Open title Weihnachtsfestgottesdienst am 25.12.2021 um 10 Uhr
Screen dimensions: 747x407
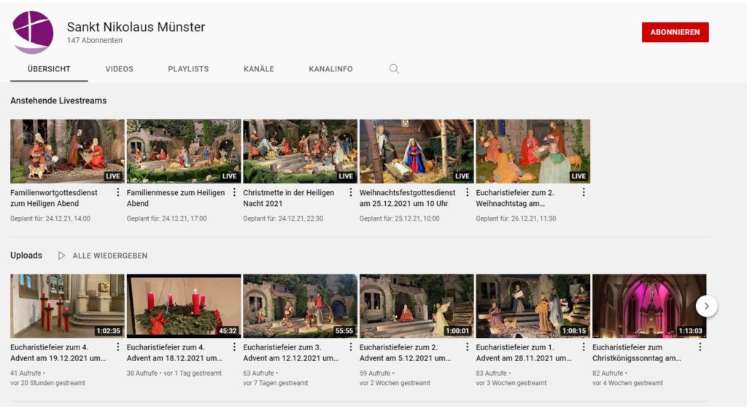[x=407, y=198]
